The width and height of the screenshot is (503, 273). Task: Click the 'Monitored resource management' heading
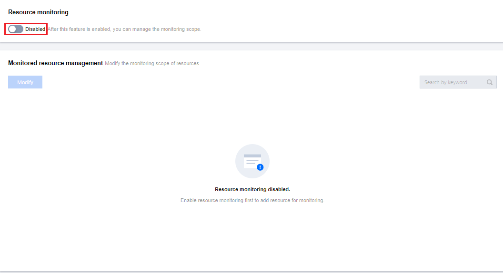coord(56,63)
